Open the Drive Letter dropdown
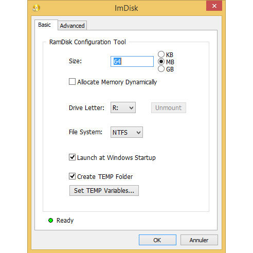 click(x=123, y=107)
